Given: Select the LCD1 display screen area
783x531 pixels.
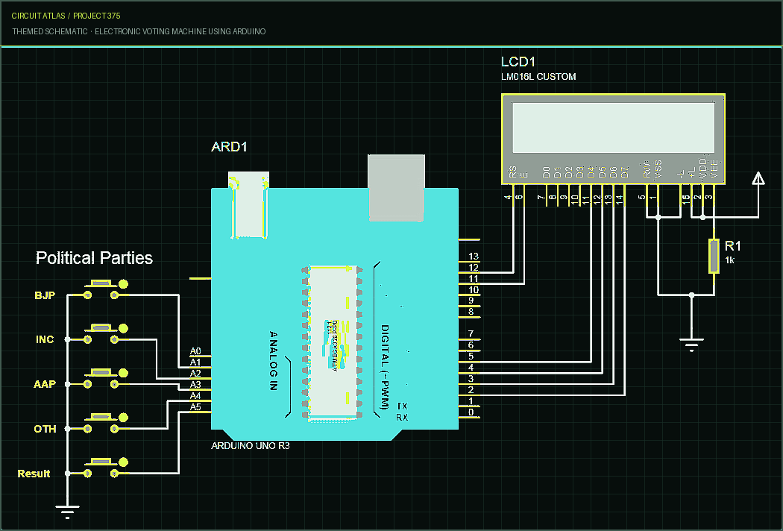Looking at the screenshot, I should 614,128.
